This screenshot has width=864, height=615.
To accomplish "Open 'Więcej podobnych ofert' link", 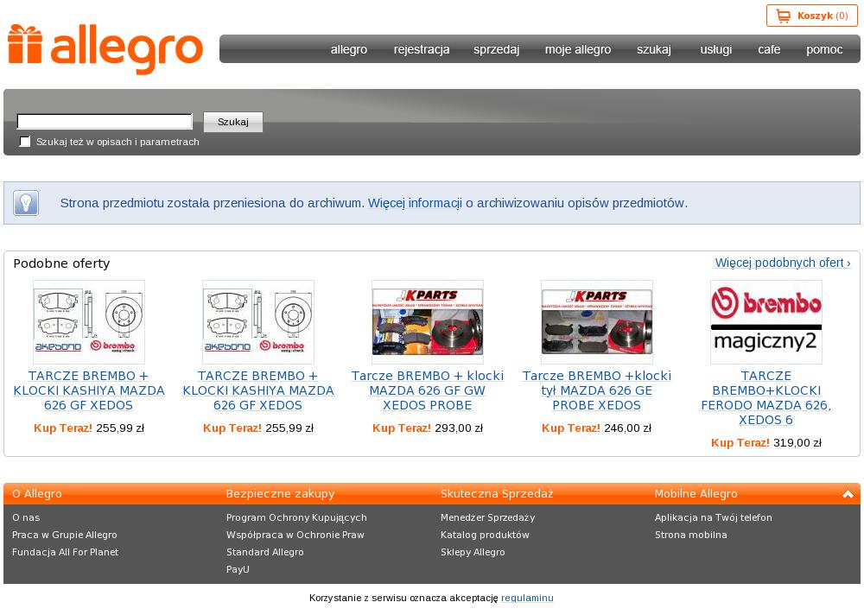I will click(783, 263).
